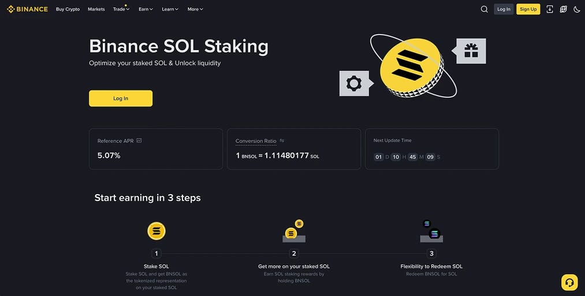Click the Next Update Time label

pos(393,141)
